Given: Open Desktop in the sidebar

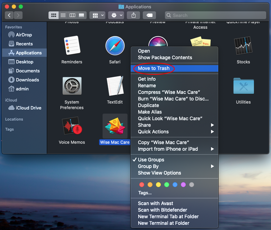Looking at the screenshot, I should (x=25, y=62).
